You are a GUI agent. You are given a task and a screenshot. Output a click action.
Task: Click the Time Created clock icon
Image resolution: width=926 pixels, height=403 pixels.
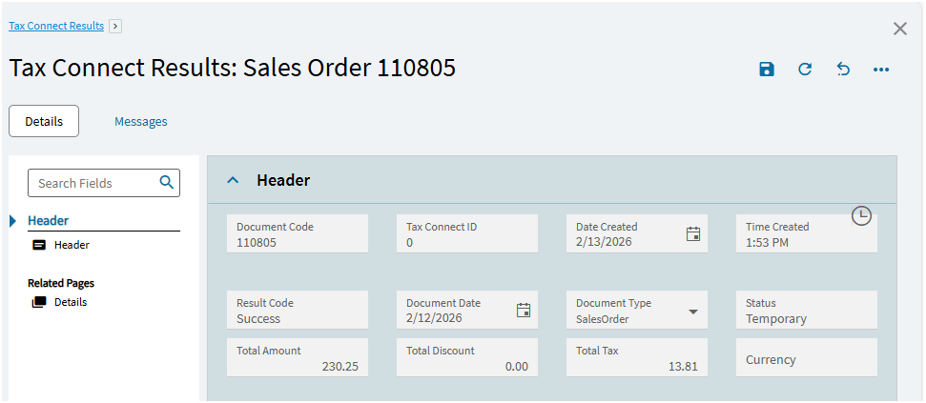pyautogui.click(x=861, y=216)
